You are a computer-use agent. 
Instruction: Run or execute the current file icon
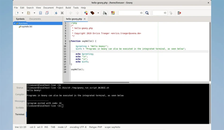[x=104, y=13]
